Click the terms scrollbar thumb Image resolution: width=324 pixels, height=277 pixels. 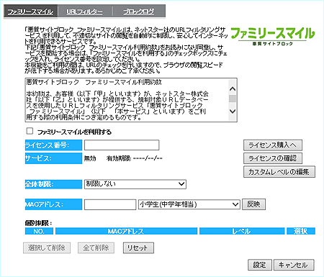pos(233,99)
